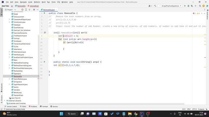Viewport: 209px width, 117px height.
Task: Open the Build menu
Action: [43, 2]
